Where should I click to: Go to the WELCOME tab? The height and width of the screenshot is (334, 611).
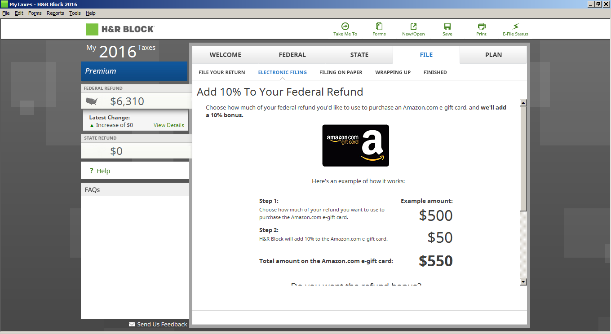point(226,55)
